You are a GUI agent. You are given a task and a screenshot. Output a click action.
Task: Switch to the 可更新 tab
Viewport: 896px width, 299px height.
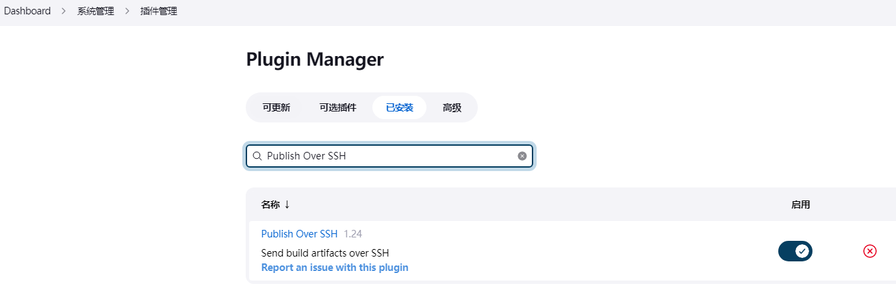(277, 107)
